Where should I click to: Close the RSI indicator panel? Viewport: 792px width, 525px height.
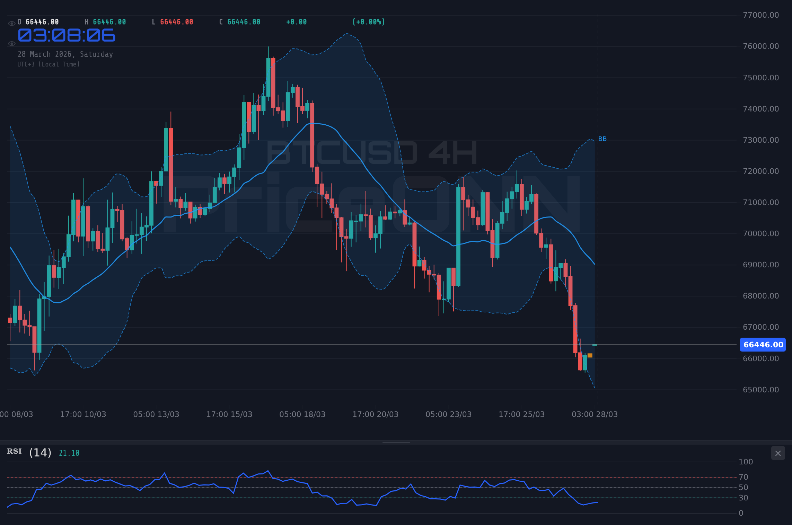click(x=778, y=453)
